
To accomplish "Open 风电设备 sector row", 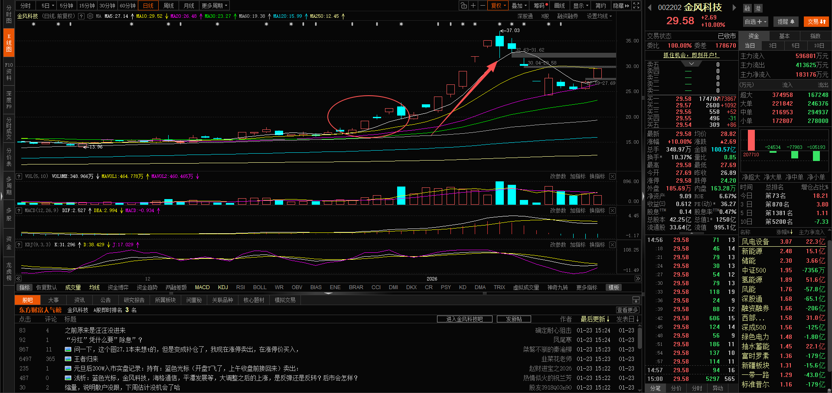I will tap(784, 242).
